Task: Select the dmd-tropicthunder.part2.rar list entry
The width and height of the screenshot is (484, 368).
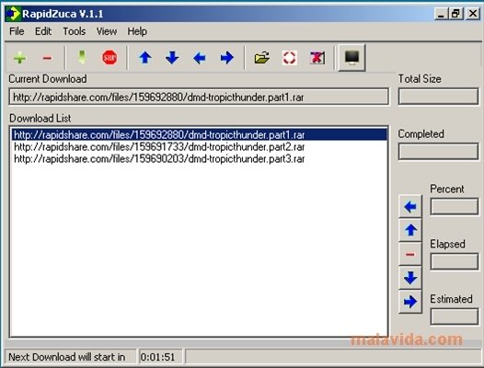Action: (x=200, y=147)
